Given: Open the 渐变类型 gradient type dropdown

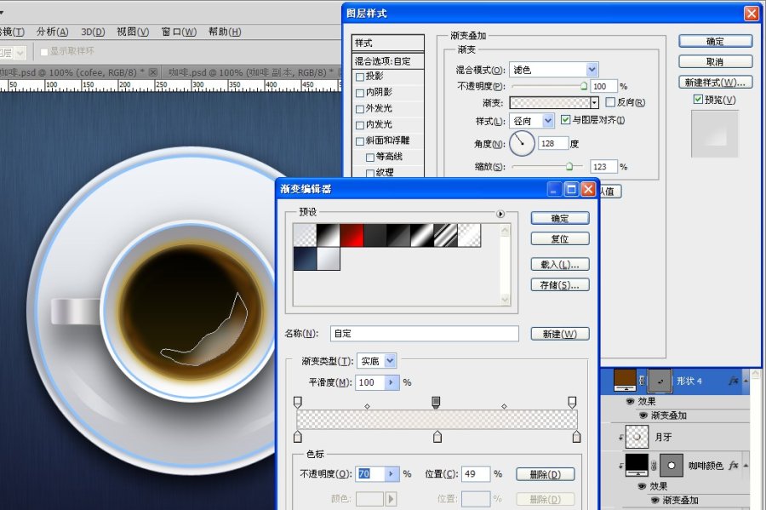Looking at the screenshot, I should [390, 361].
